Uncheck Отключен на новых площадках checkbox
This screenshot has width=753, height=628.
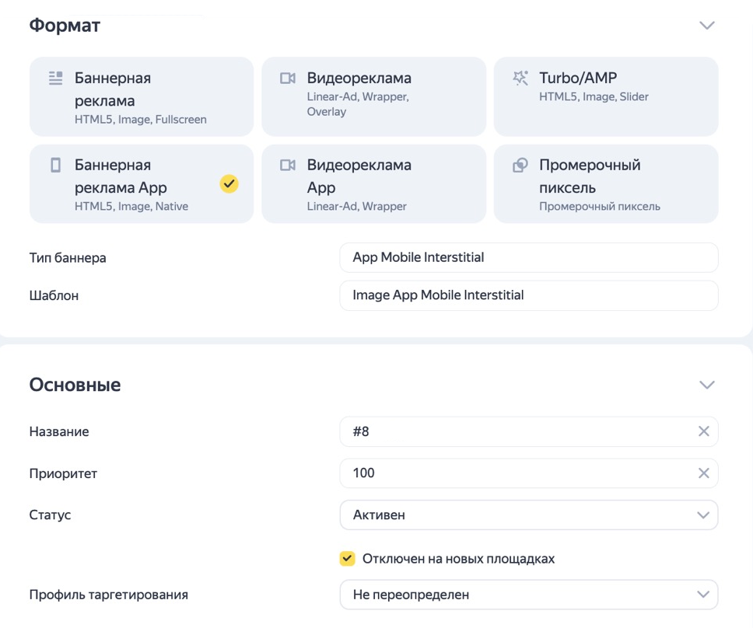[x=348, y=559]
